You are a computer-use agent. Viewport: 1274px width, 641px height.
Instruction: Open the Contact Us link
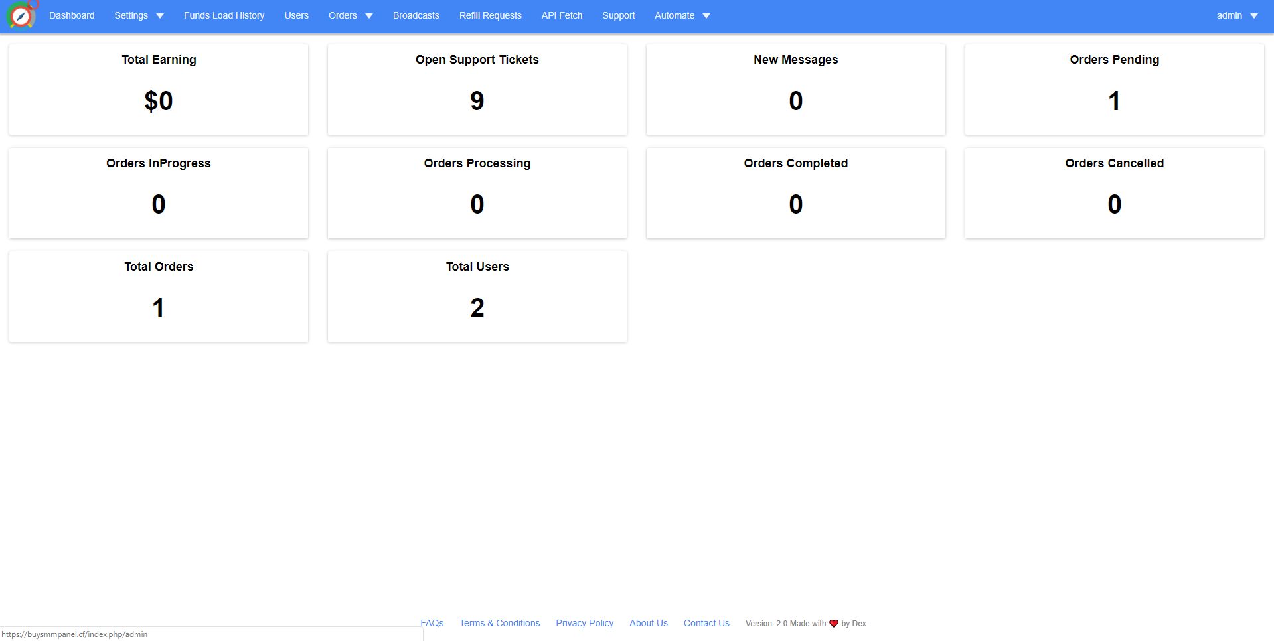point(706,623)
